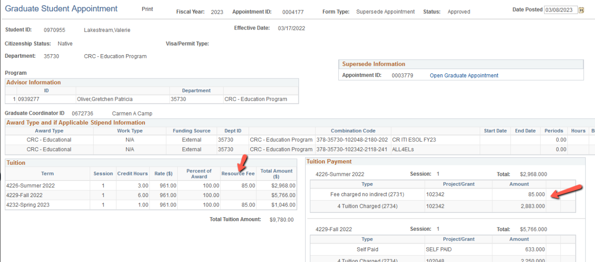Click advisor name Oliver, Gretchen Patricia

coord(105,99)
